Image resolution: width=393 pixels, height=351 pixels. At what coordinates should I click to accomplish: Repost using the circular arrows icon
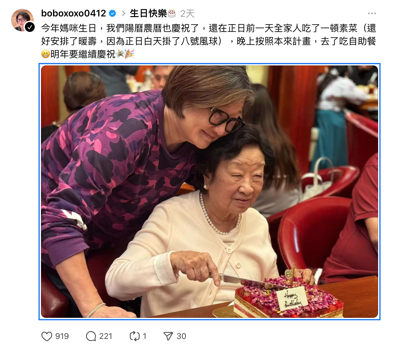pos(135,336)
